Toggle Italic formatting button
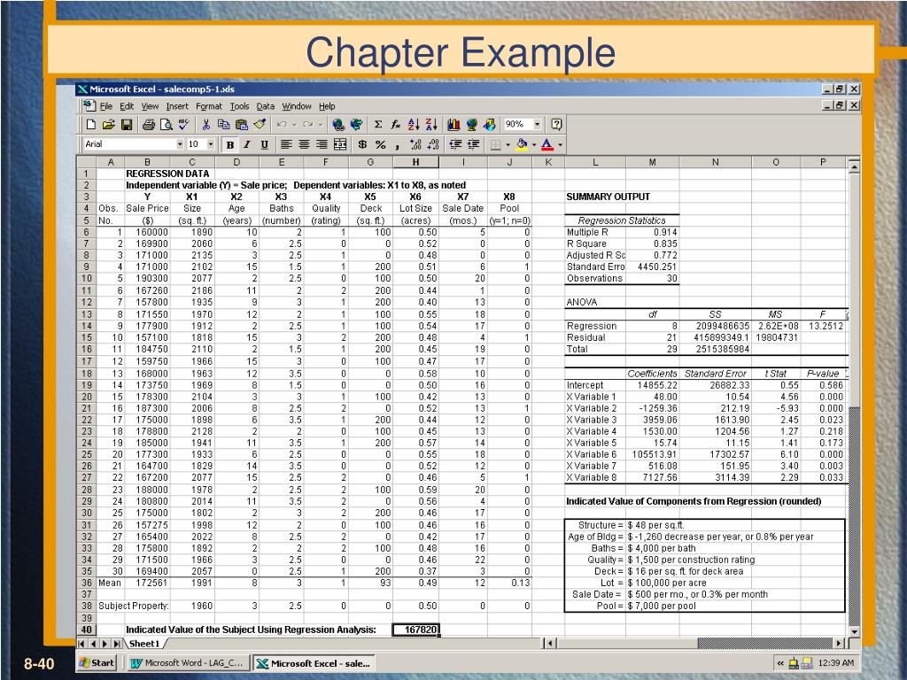Viewport: 907px width, 680px height. [247, 144]
